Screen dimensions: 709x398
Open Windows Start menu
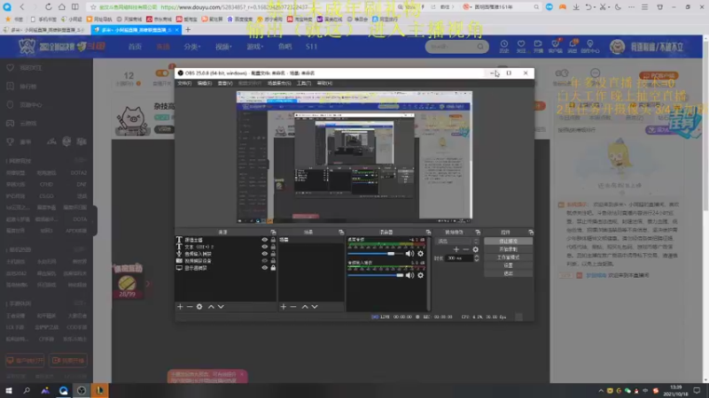pos(9,390)
